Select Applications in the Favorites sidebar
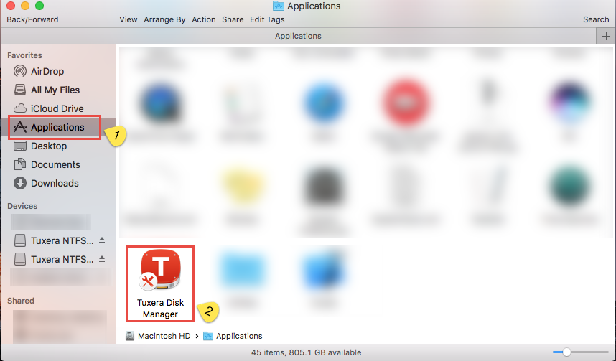Screen dimensions: 616x361 click(x=57, y=127)
